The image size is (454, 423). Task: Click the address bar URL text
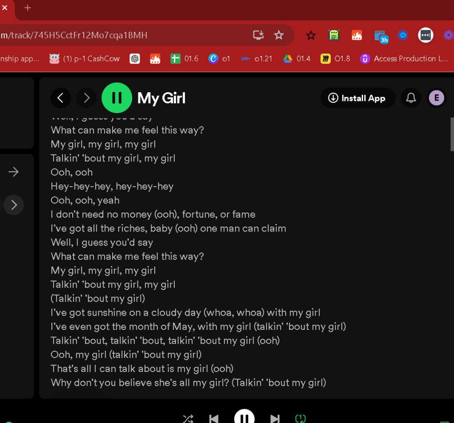(74, 35)
